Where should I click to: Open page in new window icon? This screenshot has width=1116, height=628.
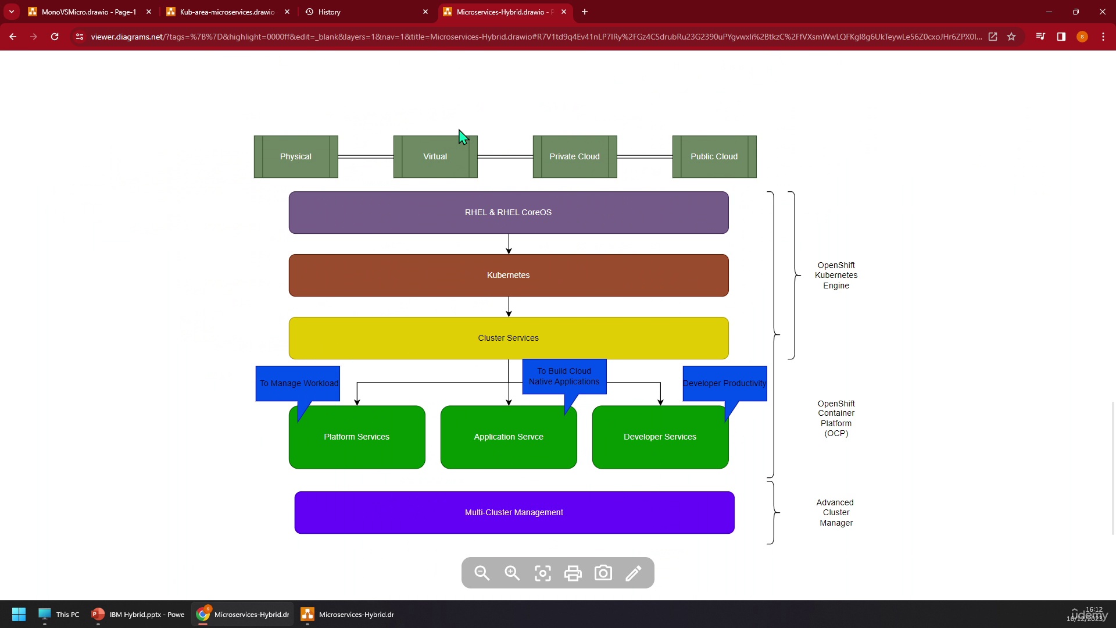pyautogui.click(x=993, y=37)
